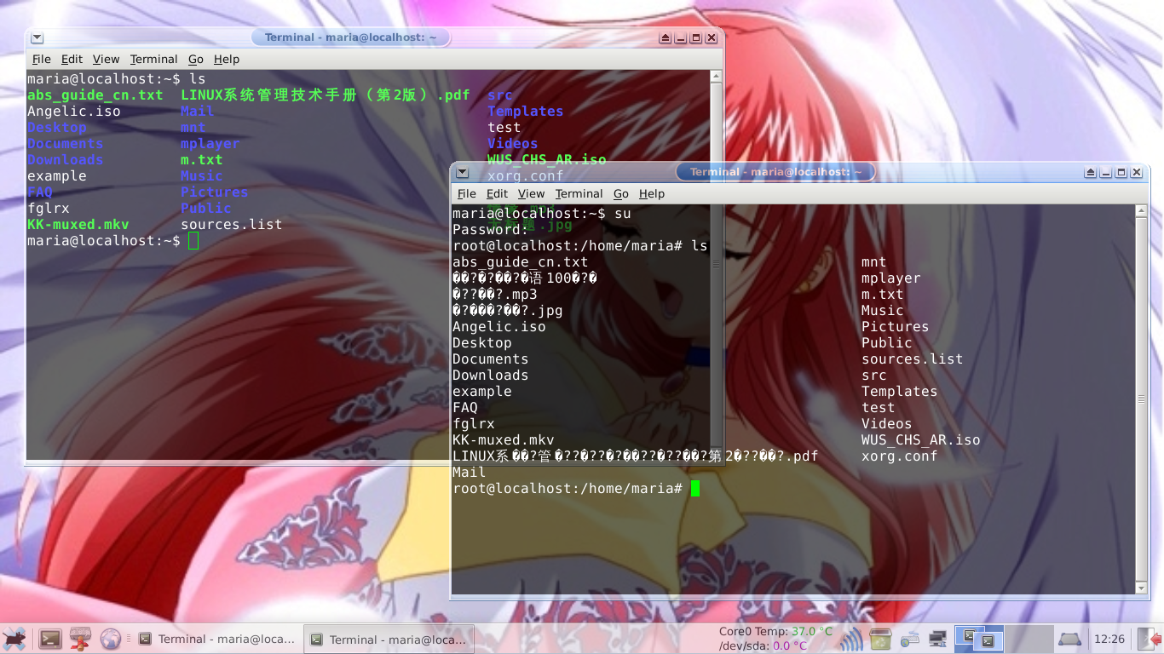This screenshot has height=654, width=1164.
Task: Click front Terminal scrollbar down arrow
Action: point(1142,588)
